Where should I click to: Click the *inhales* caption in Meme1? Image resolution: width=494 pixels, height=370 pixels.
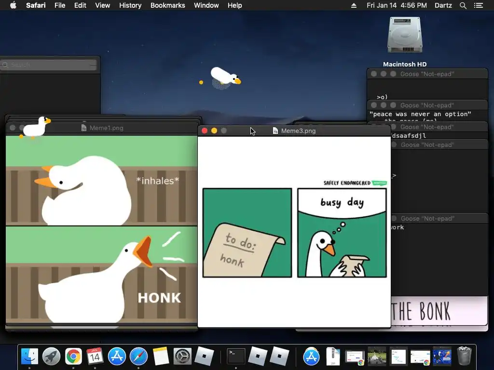pos(158,181)
